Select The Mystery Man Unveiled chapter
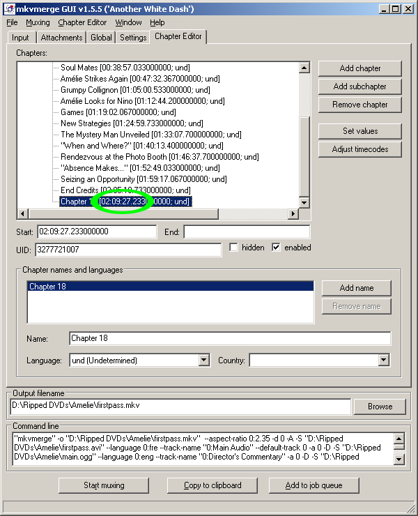Screen dimensions: 418x516 151,135
